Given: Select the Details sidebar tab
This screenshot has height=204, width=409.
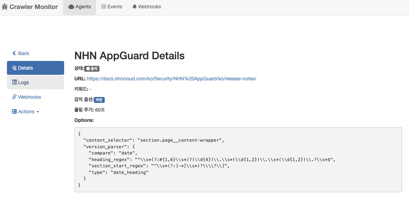Looking at the screenshot, I should (x=35, y=68).
